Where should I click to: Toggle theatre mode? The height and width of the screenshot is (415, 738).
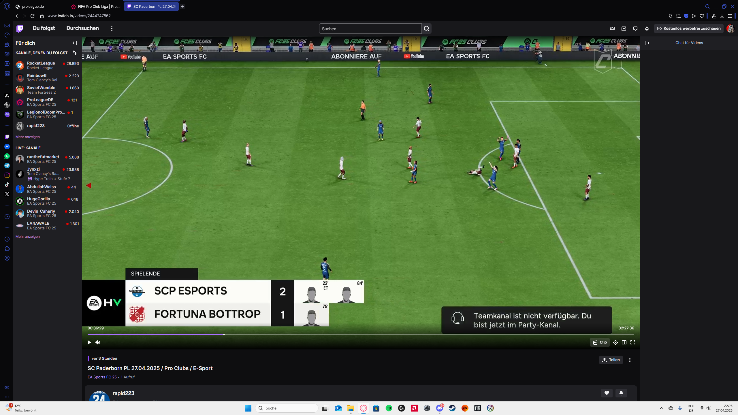[x=624, y=342]
